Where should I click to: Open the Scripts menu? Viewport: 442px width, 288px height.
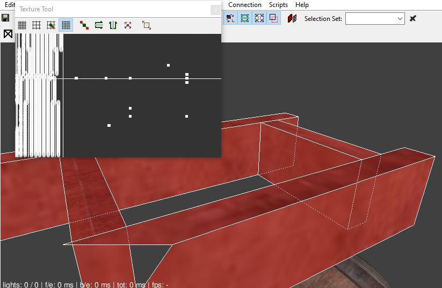(278, 5)
